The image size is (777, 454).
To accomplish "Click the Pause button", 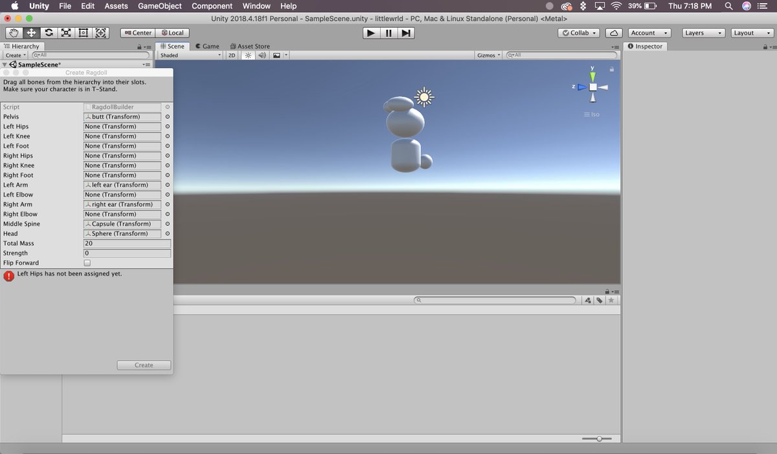I will (388, 32).
